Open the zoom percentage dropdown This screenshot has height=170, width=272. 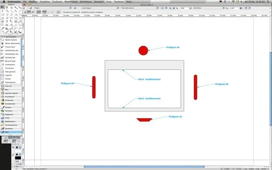pos(190,8)
